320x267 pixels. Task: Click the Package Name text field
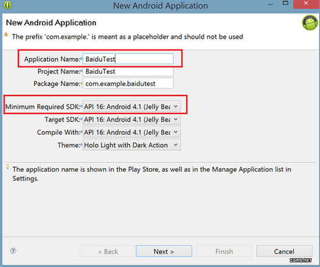pos(128,83)
